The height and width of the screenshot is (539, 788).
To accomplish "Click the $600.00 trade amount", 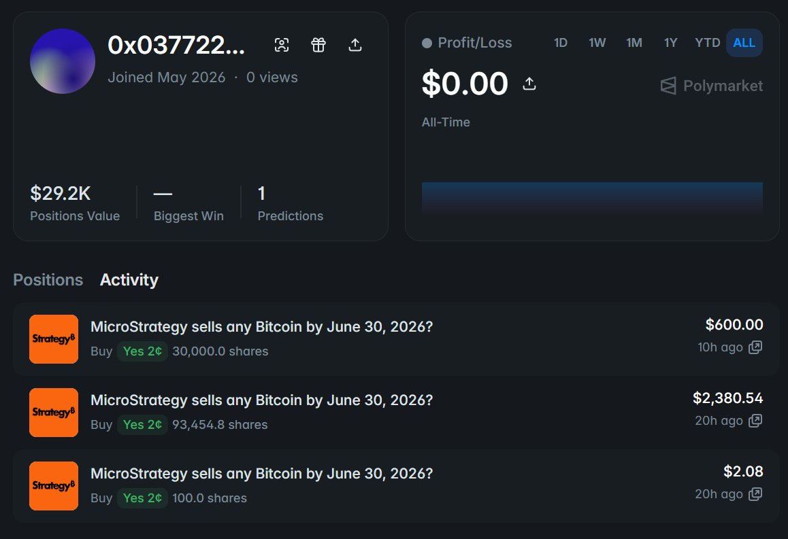I will coord(734,325).
